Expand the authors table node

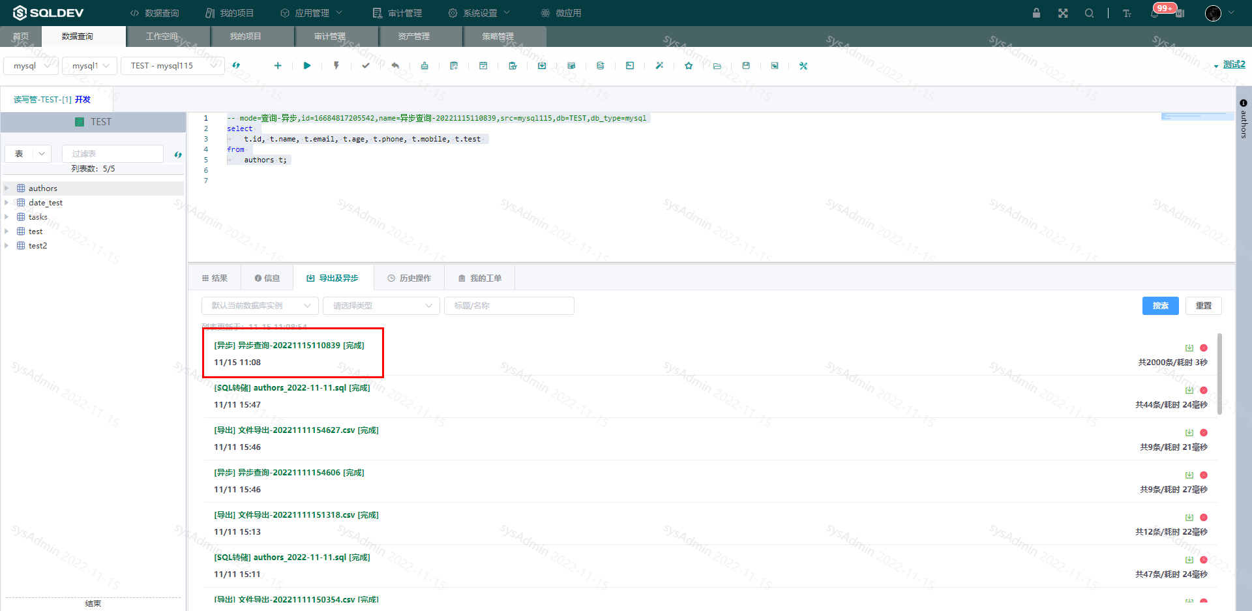(x=7, y=188)
